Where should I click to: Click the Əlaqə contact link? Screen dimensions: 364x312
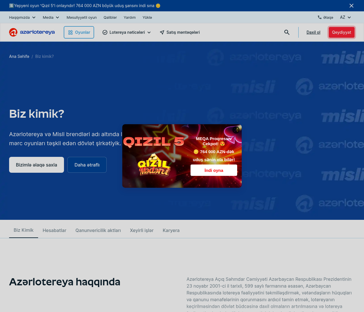[326, 17]
